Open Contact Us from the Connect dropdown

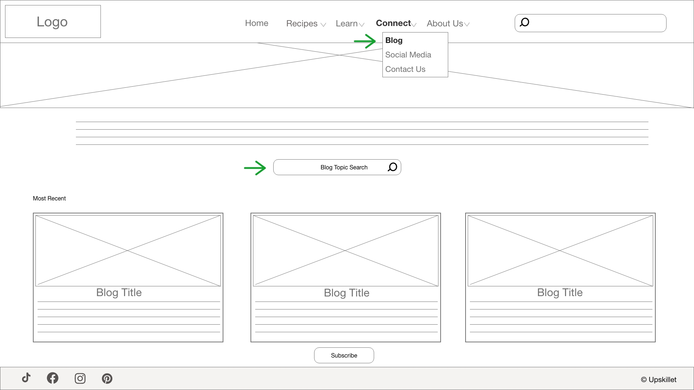click(x=405, y=69)
